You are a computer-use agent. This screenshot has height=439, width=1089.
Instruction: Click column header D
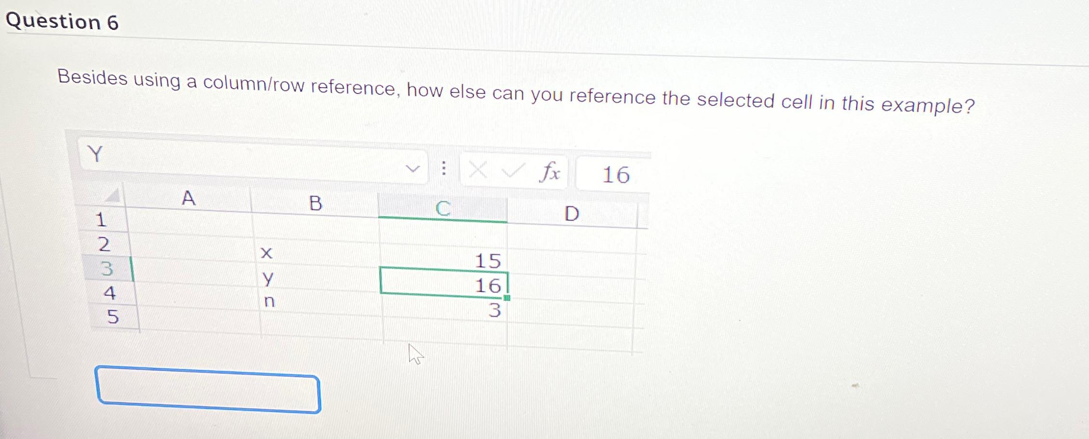tap(571, 212)
